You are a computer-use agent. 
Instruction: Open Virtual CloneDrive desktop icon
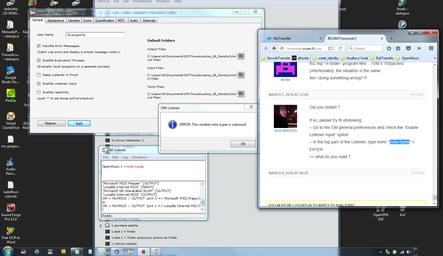pos(11,120)
